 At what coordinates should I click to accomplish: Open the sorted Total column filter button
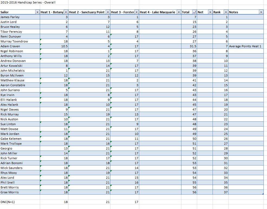click(x=194, y=12)
